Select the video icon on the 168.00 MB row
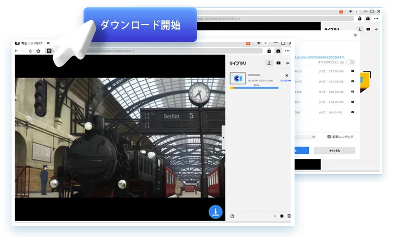 [x=352, y=102]
